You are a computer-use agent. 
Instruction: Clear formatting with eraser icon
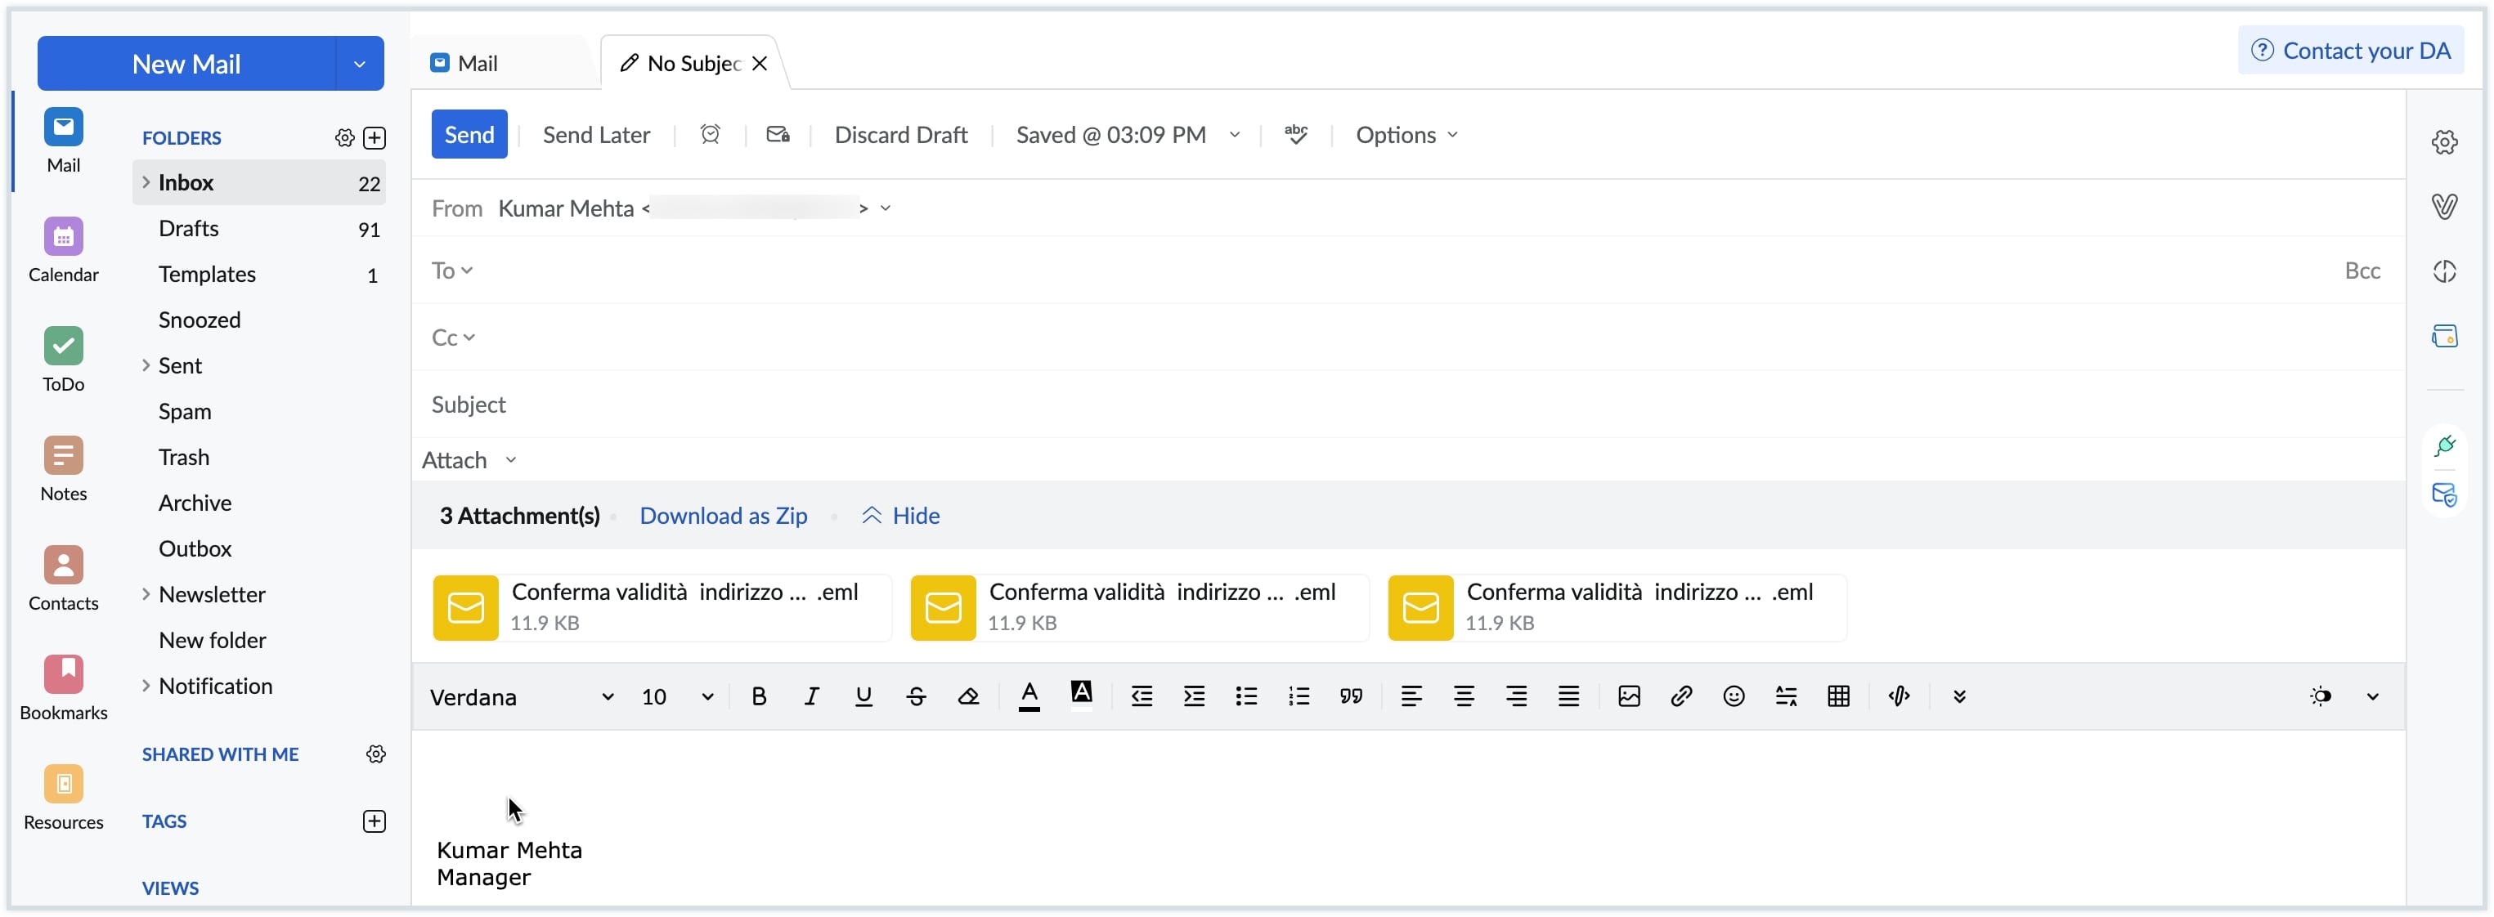point(968,696)
